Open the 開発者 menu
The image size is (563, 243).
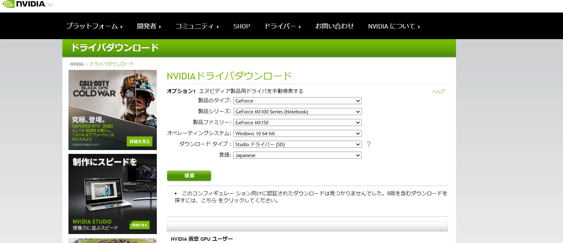click(149, 26)
